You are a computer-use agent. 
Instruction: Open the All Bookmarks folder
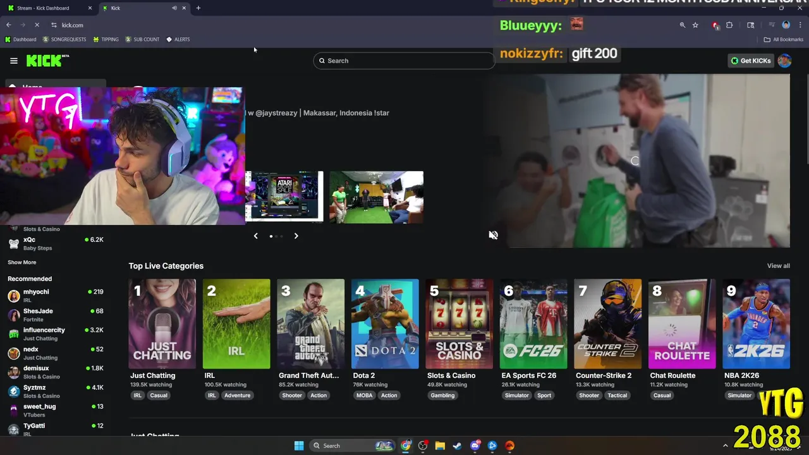(784, 39)
